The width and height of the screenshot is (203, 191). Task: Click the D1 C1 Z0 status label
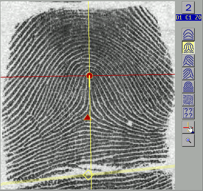pyautogui.click(x=189, y=18)
